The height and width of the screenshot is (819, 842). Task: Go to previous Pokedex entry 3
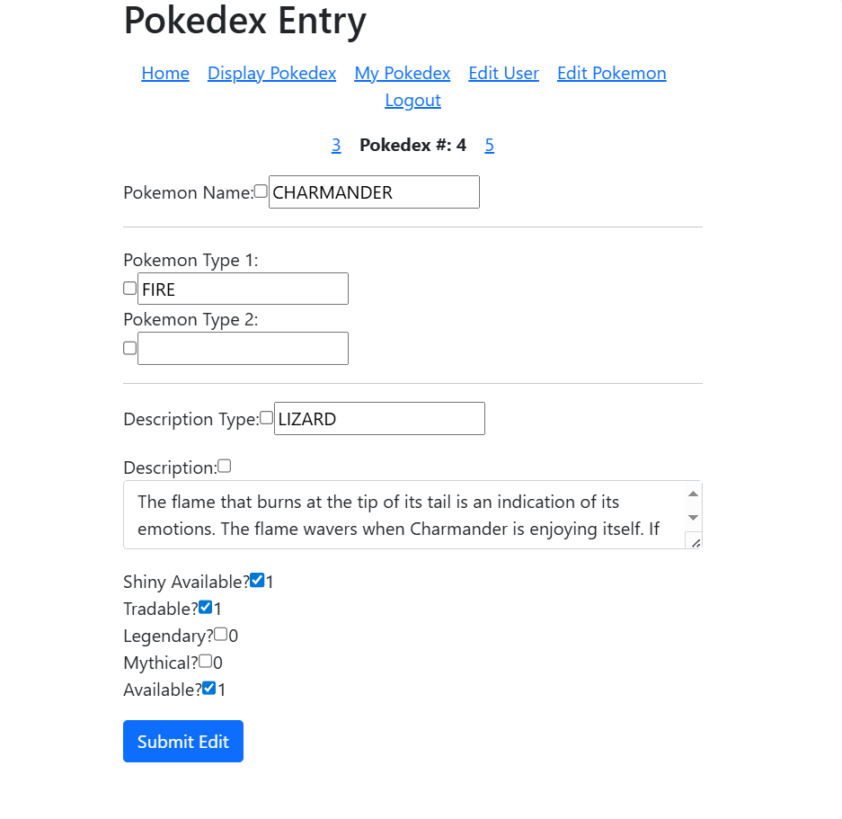(336, 146)
